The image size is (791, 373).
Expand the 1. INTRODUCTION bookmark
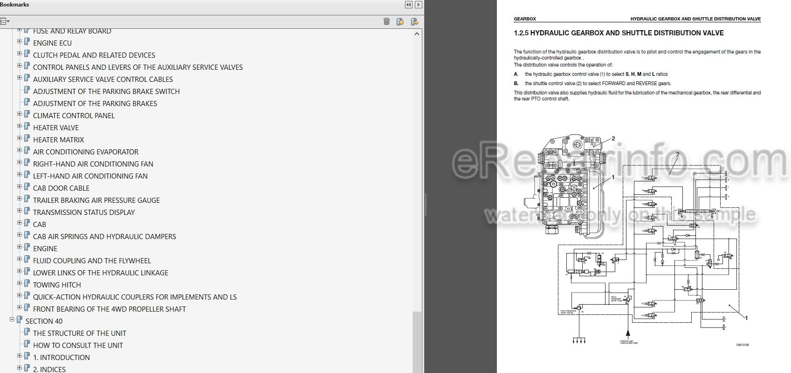point(20,356)
